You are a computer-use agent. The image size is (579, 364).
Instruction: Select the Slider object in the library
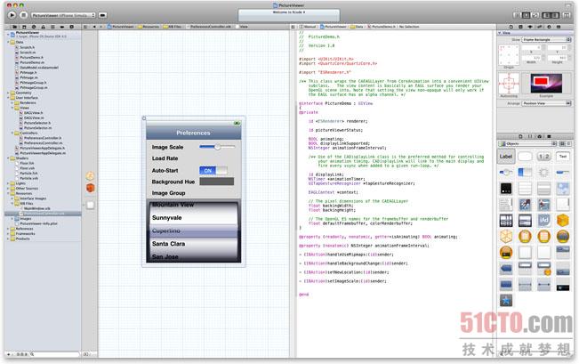505,172
